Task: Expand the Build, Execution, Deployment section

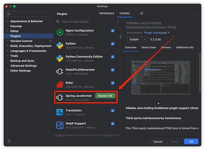Action: pyautogui.click(x=8, y=46)
